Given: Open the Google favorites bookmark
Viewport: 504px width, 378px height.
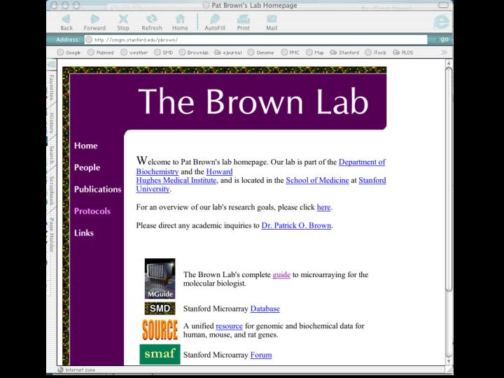Looking at the screenshot, I should coord(69,52).
